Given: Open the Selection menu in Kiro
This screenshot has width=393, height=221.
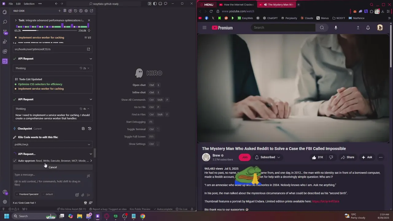Looking at the screenshot, I should (29, 4).
